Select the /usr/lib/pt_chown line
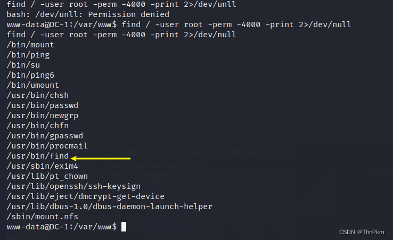The image size is (393, 240). coord(47,176)
